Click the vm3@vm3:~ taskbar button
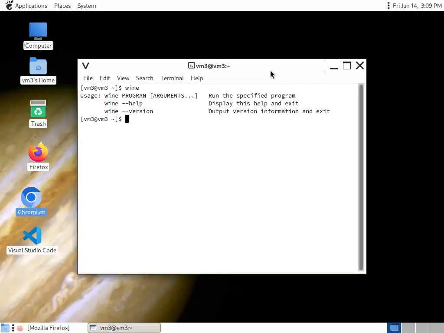 coord(124,328)
